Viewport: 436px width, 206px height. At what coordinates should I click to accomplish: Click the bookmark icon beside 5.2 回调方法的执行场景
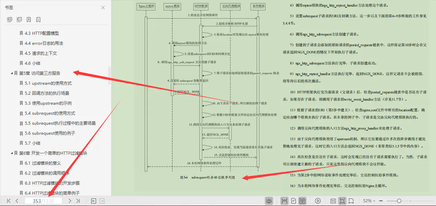[x=21, y=93]
